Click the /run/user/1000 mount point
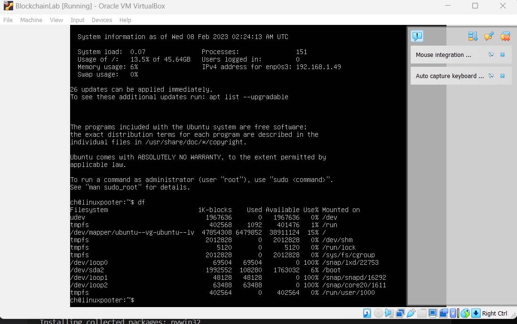The height and width of the screenshot is (324, 517). click(349, 292)
